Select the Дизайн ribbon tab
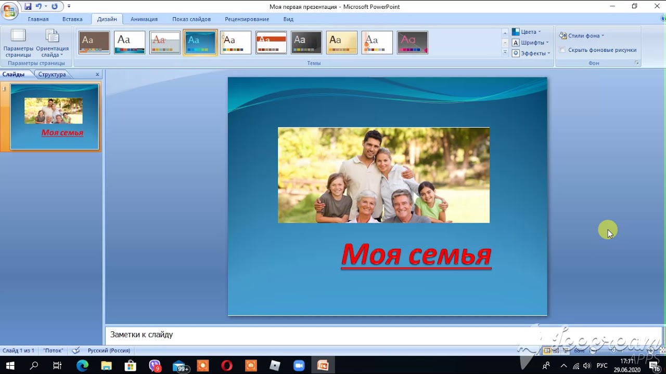The width and height of the screenshot is (666, 374). click(107, 19)
